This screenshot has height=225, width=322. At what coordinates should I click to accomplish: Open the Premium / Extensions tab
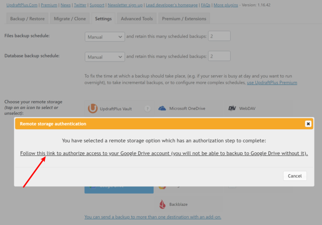point(184,19)
